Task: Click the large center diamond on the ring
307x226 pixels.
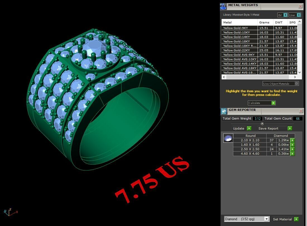Action: pyautogui.click(x=95, y=48)
